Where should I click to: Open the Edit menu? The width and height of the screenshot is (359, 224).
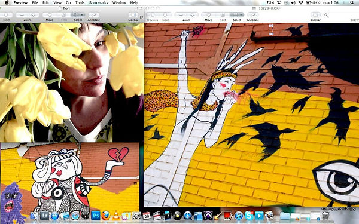tap(46, 2)
